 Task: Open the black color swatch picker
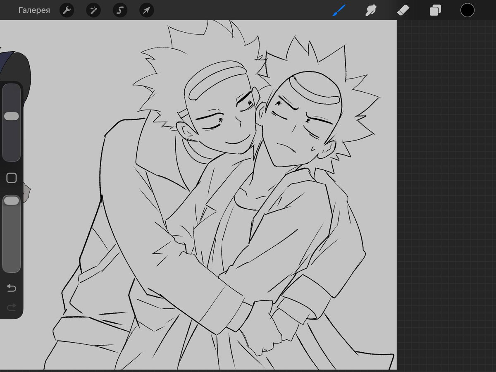[467, 10]
